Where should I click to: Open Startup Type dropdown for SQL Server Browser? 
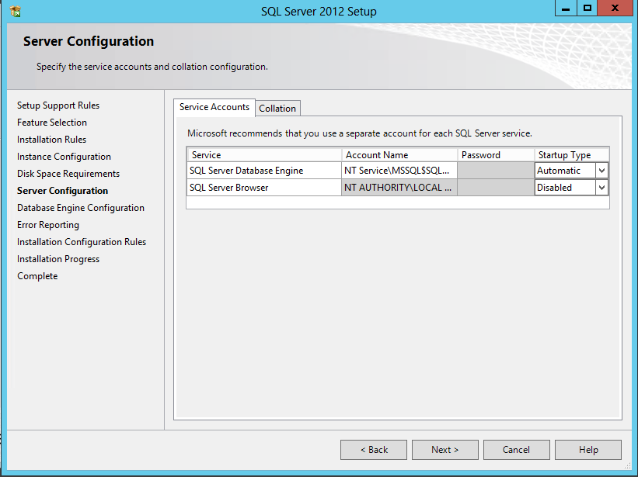tap(601, 188)
